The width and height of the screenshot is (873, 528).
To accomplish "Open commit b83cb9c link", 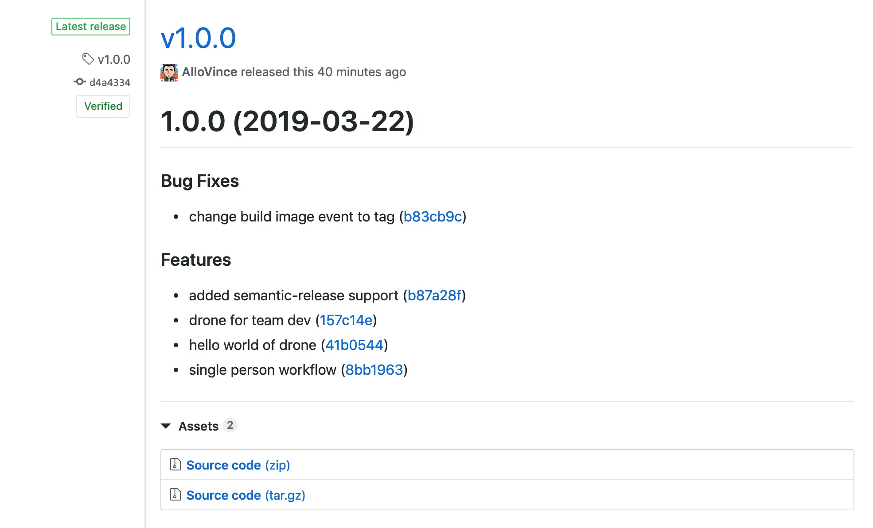I will 433,217.
